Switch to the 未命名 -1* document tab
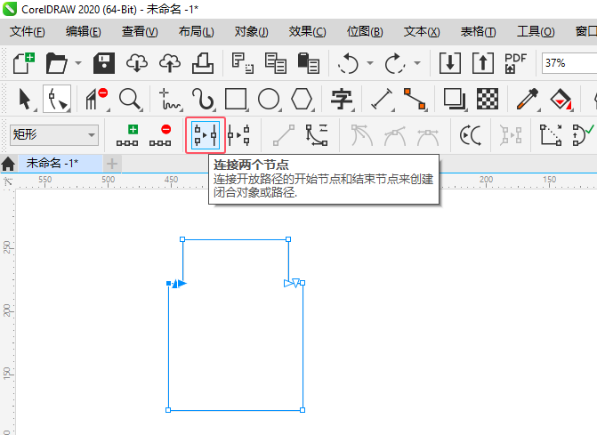Image resolution: width=597 pixels, height=435 pixels. pyautogui.click(x=60, y=164)
